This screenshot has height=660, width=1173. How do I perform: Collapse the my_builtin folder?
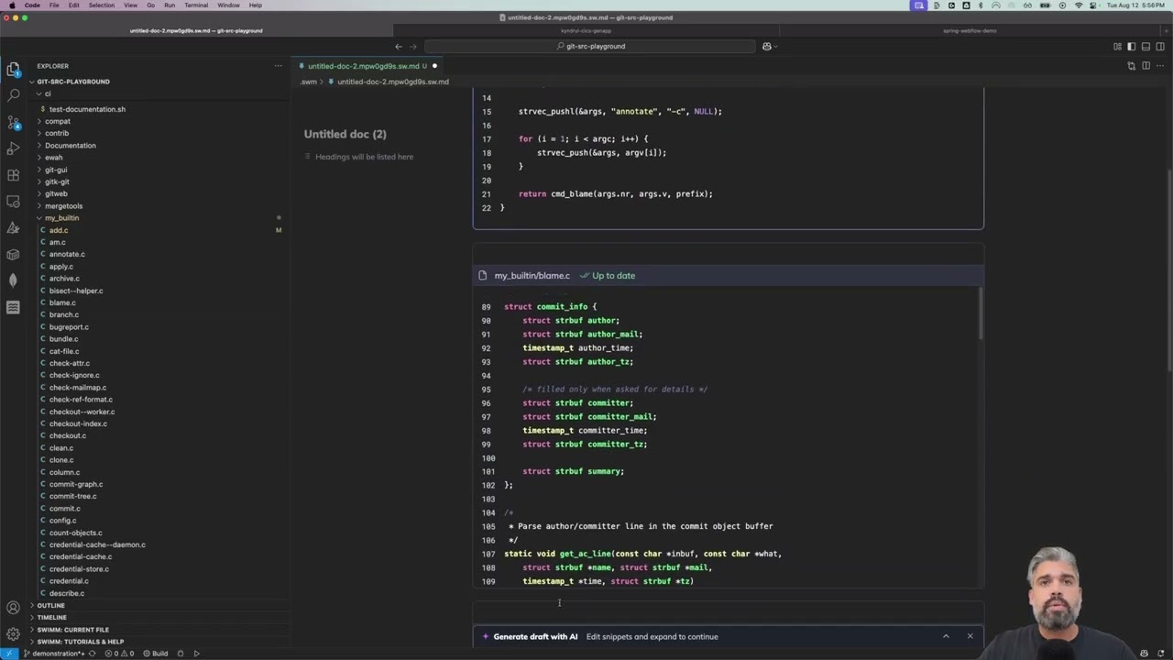(x=61, y=218)
